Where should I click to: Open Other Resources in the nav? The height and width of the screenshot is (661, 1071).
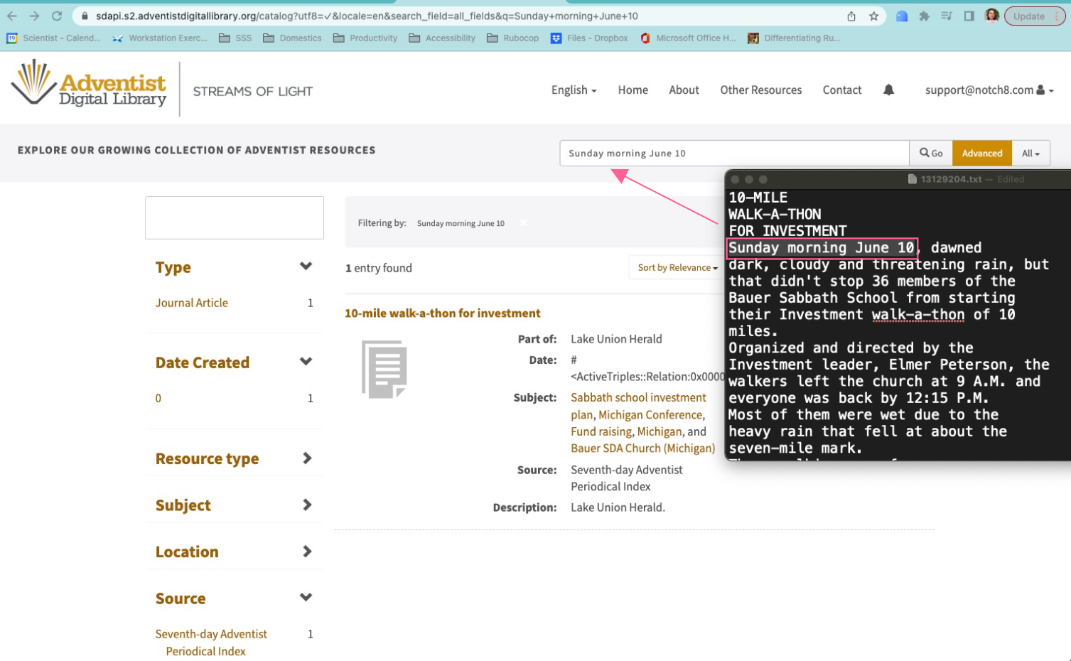tap(760, 90)
